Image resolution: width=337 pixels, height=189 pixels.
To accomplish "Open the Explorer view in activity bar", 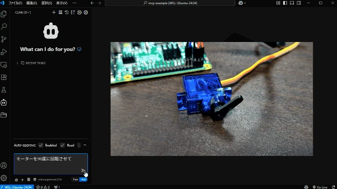I will pyautogui.click(x=4, y=14).
